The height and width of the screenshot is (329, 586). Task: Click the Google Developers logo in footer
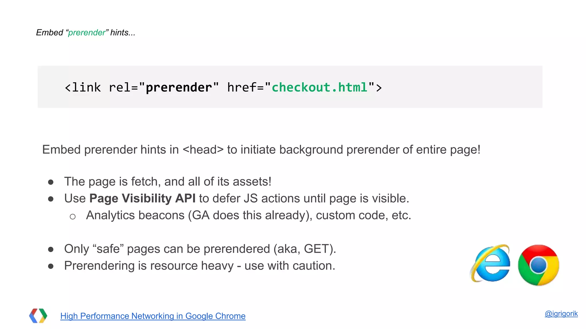[x=38, y=316]
